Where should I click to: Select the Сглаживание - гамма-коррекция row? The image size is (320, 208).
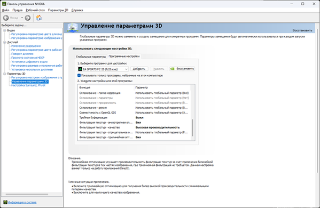(x=134, y=93)
